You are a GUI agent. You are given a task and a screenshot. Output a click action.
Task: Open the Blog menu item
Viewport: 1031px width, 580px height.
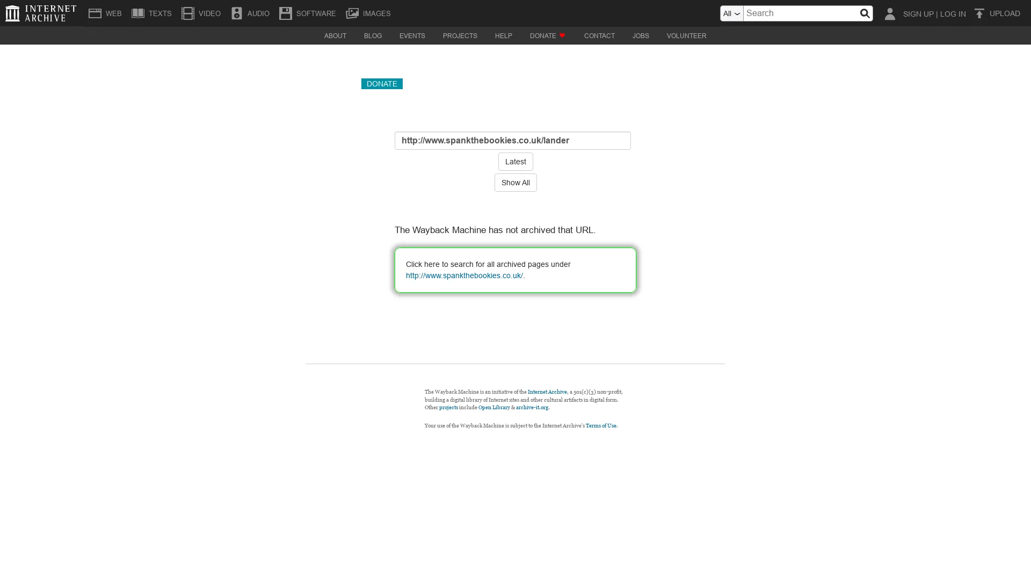coord(373,36)
